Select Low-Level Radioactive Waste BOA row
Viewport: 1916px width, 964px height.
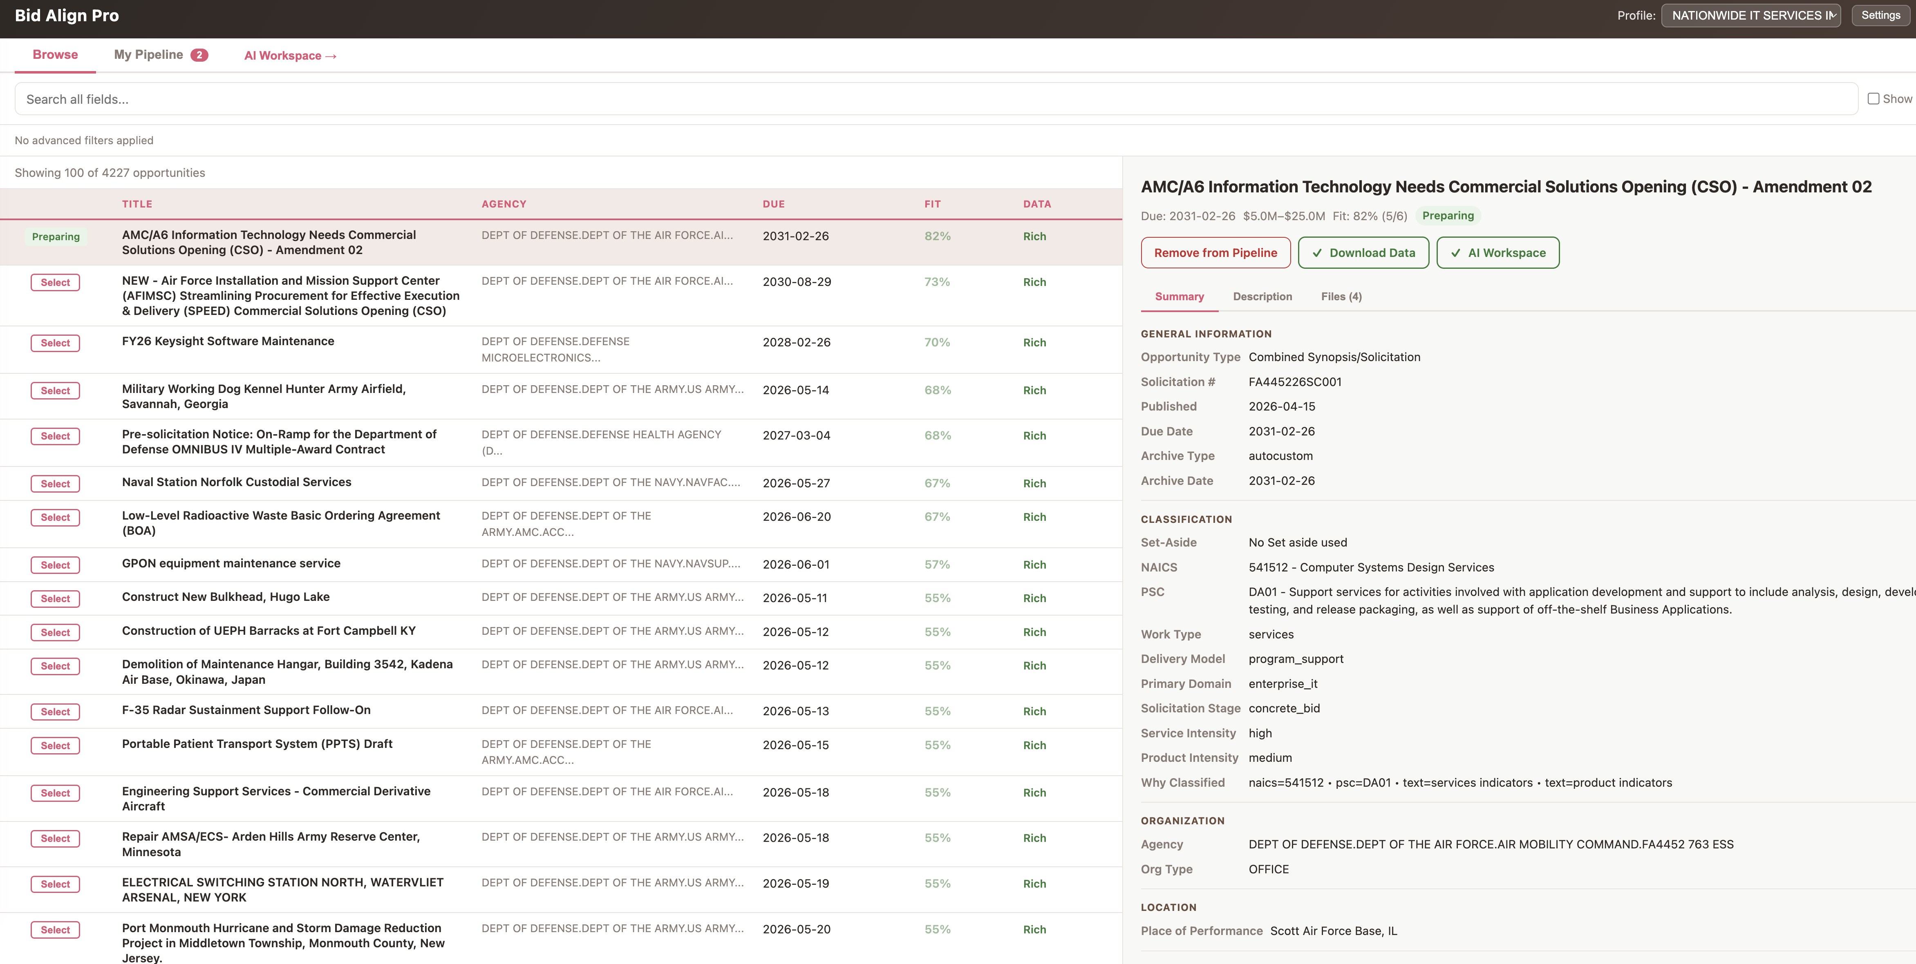coord(55,517)
